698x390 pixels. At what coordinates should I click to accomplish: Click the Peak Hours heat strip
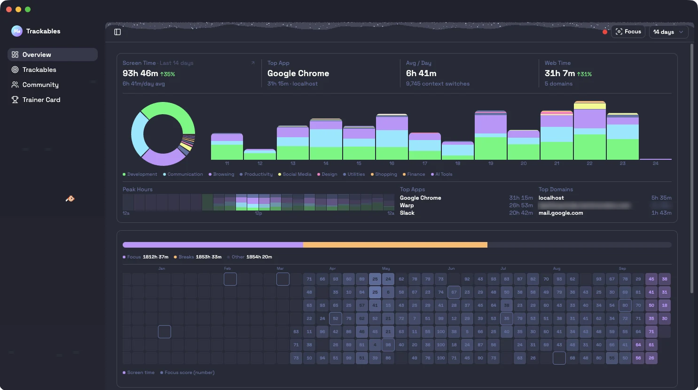(x=259, y=202)
